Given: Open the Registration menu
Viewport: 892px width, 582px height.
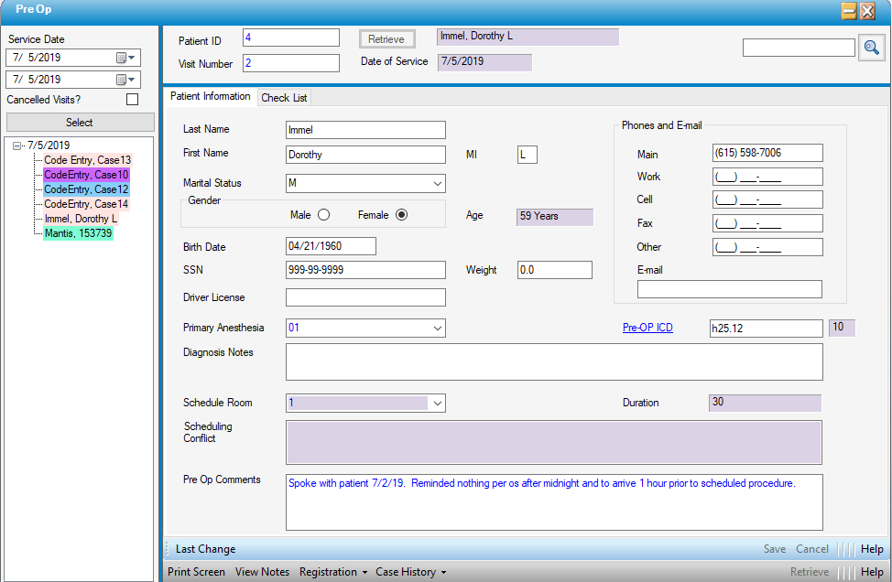Looking at the screenshot, I should click(x=332, y=572).
